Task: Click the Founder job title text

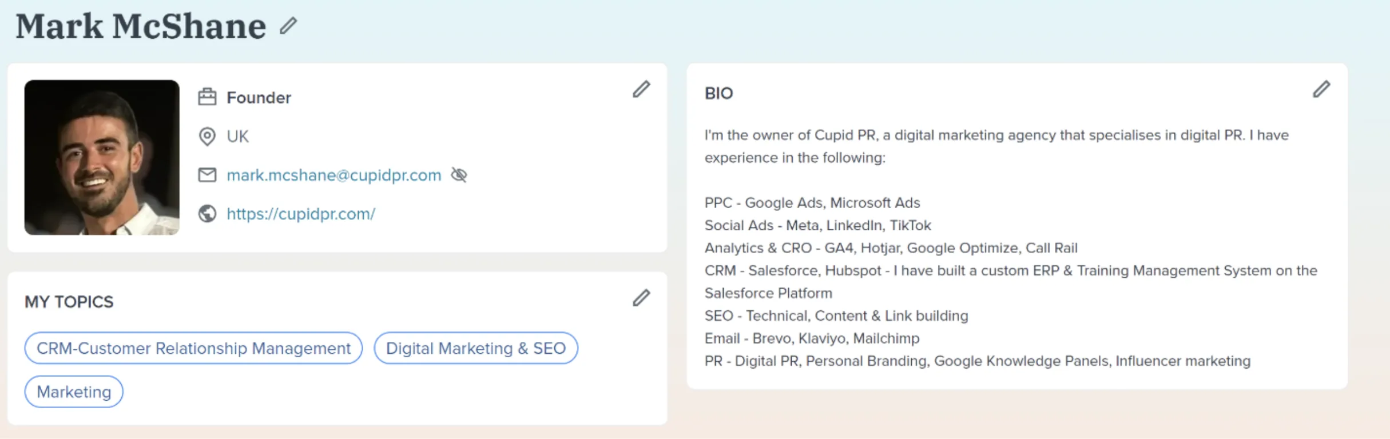Action: pos(259,98)
